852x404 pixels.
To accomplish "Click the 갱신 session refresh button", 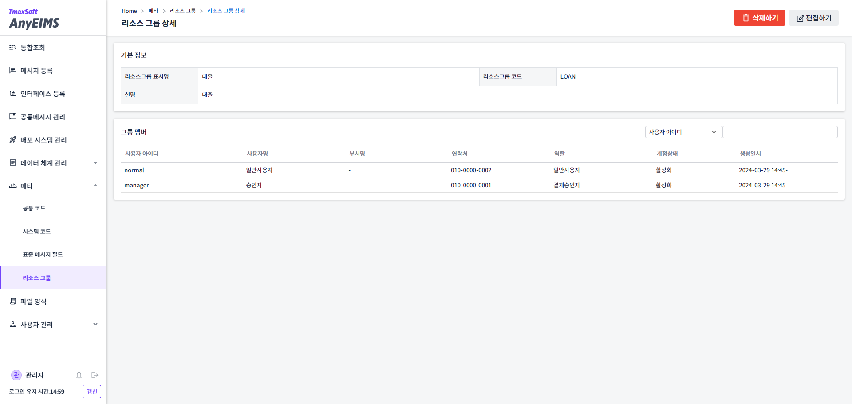I will coord(92,392).
